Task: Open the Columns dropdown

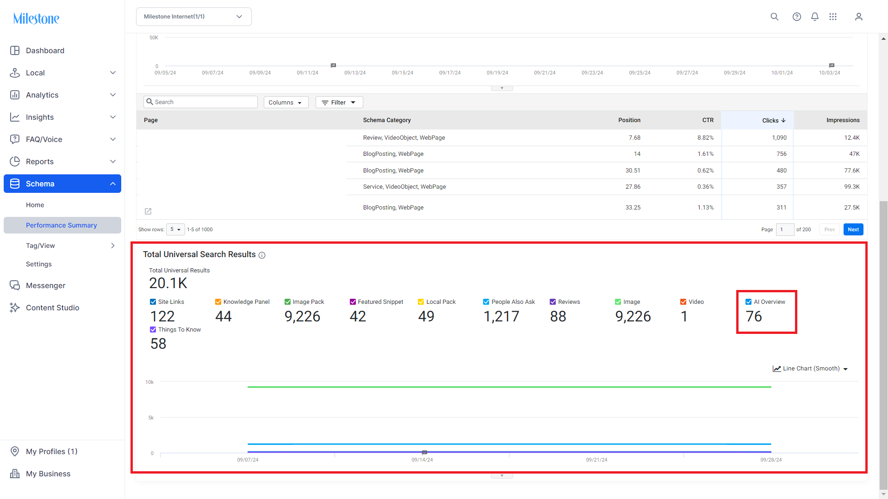Action: (286, 102)
